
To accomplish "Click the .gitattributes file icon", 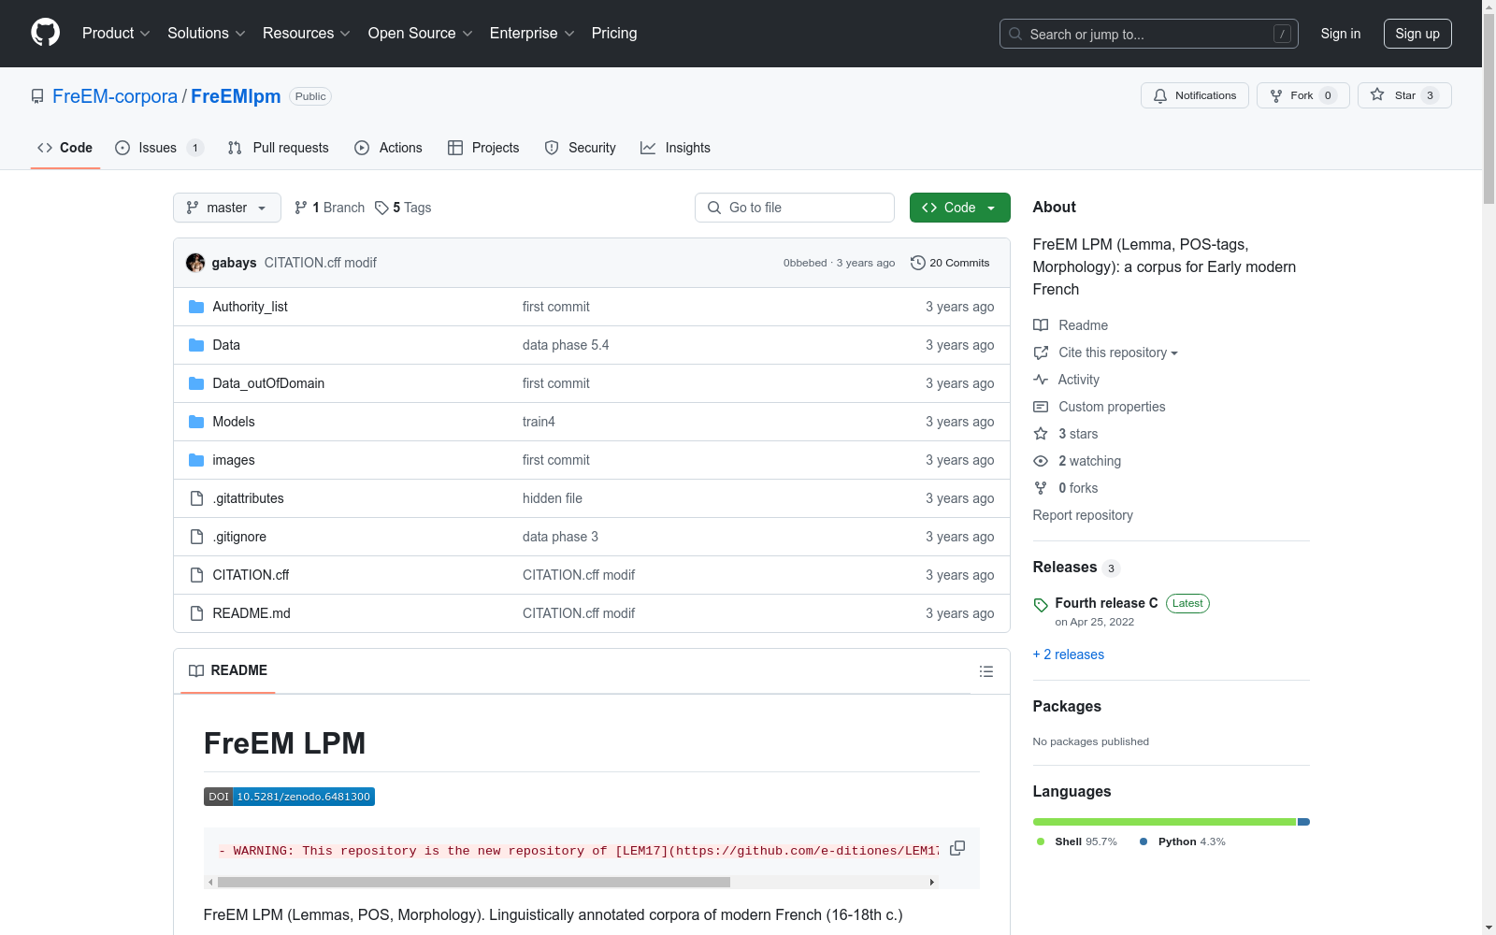I will click(196, 498).
